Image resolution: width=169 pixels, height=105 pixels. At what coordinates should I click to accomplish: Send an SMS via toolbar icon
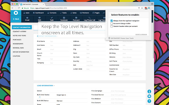coord(39,19)
